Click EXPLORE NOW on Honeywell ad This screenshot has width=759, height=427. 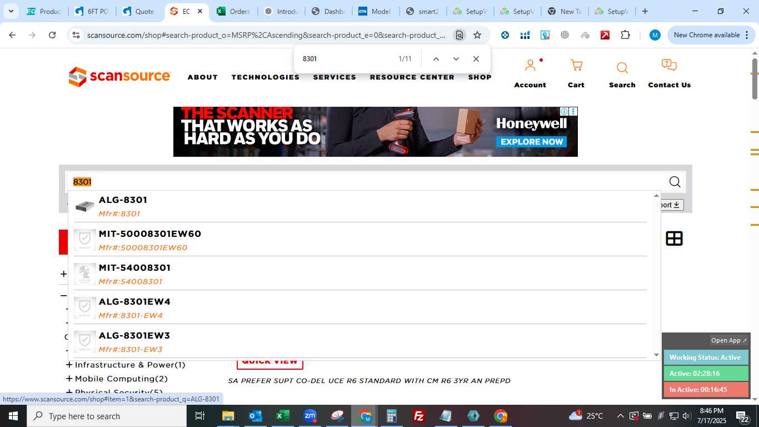[532, 142]
